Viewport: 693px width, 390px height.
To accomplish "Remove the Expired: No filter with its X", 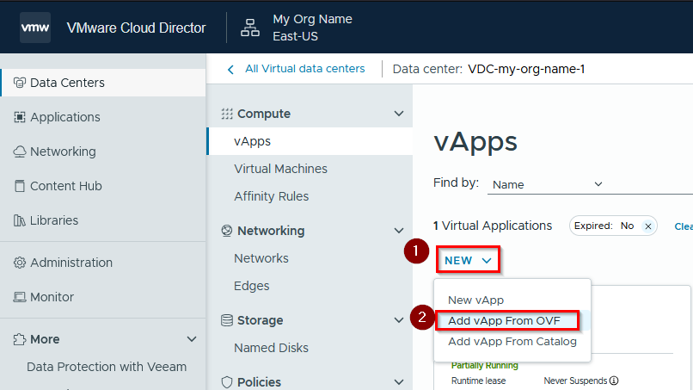I will (x=648, y=226).
